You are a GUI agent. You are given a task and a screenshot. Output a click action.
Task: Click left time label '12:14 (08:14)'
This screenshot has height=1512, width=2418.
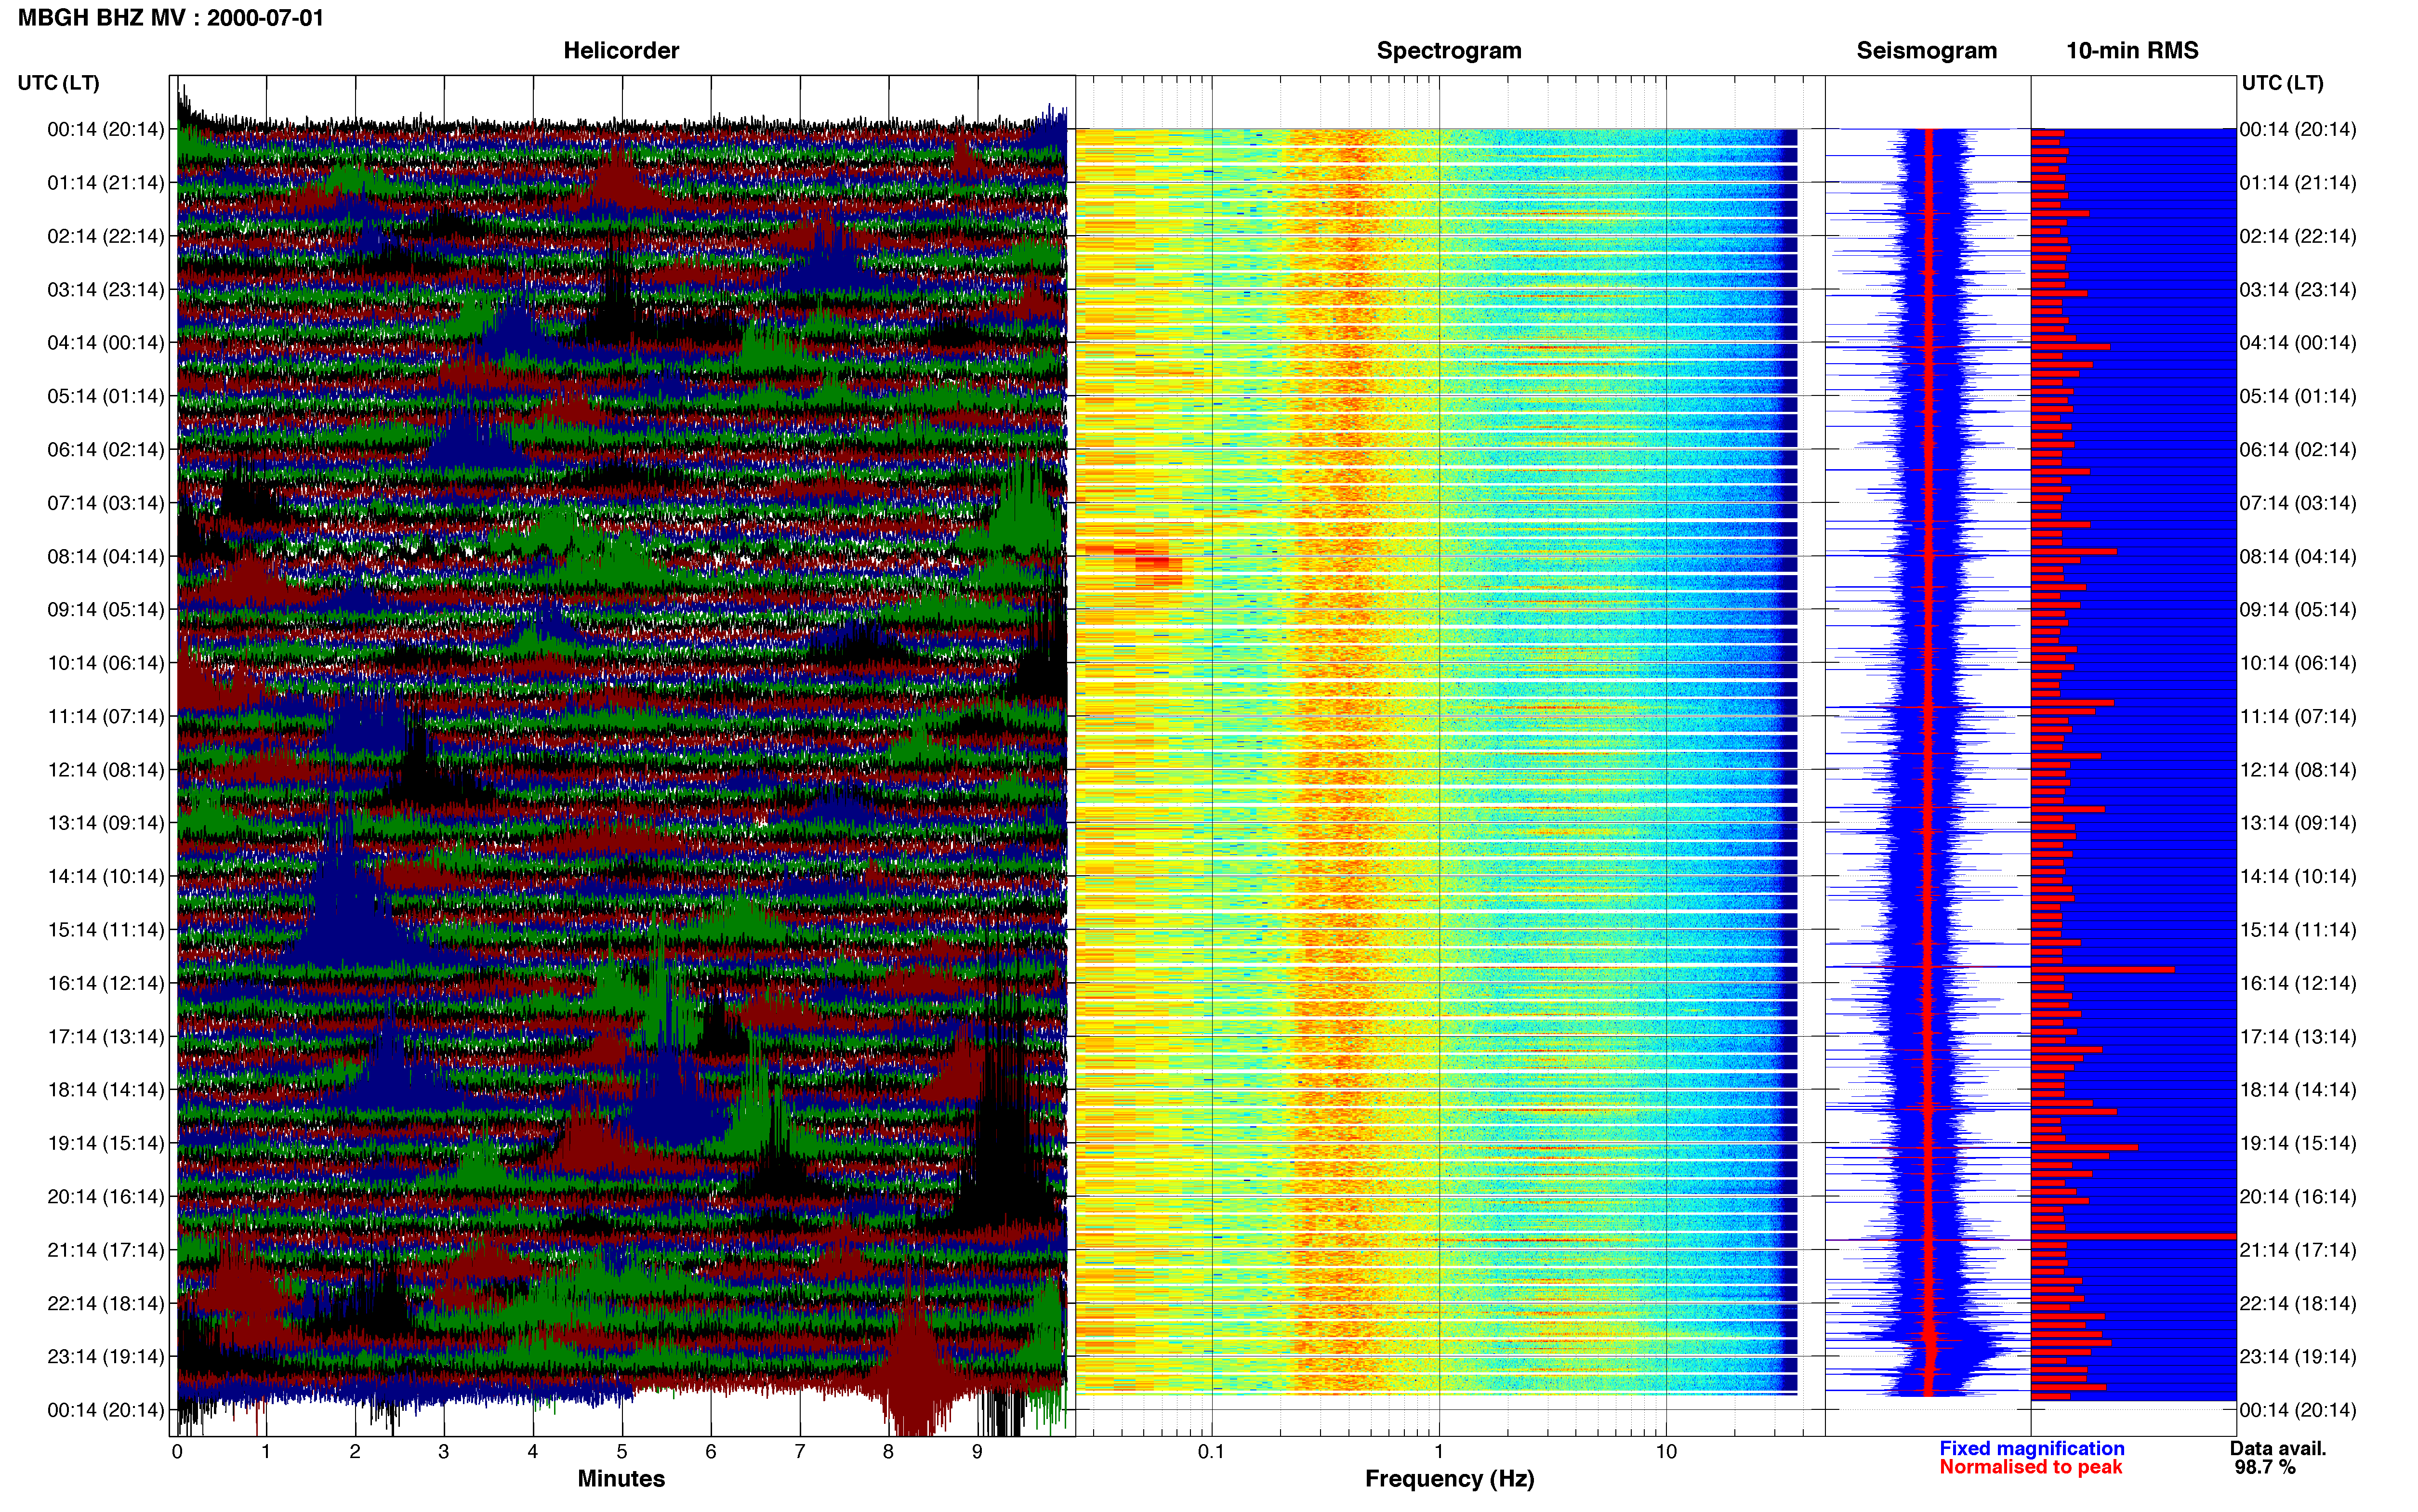(x=106, y=770)
